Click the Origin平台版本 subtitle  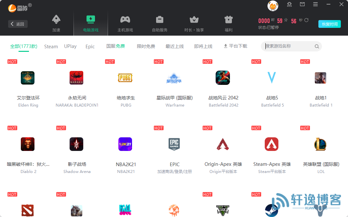click(x=223, y=172)
